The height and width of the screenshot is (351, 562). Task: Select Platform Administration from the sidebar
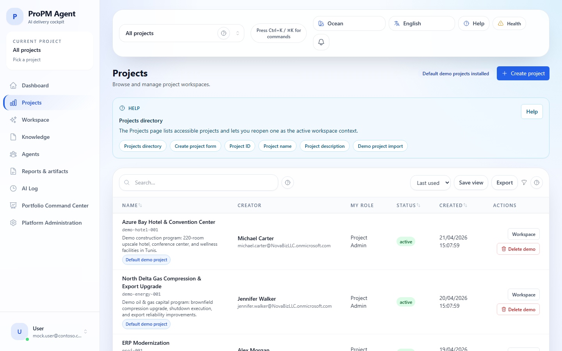point(52,223)
